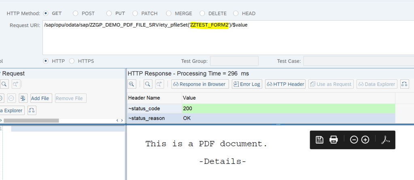The height and width of the screenshot is (180, 414).
Task: Click the last icon after response Data Explorer
Action: 405,84
